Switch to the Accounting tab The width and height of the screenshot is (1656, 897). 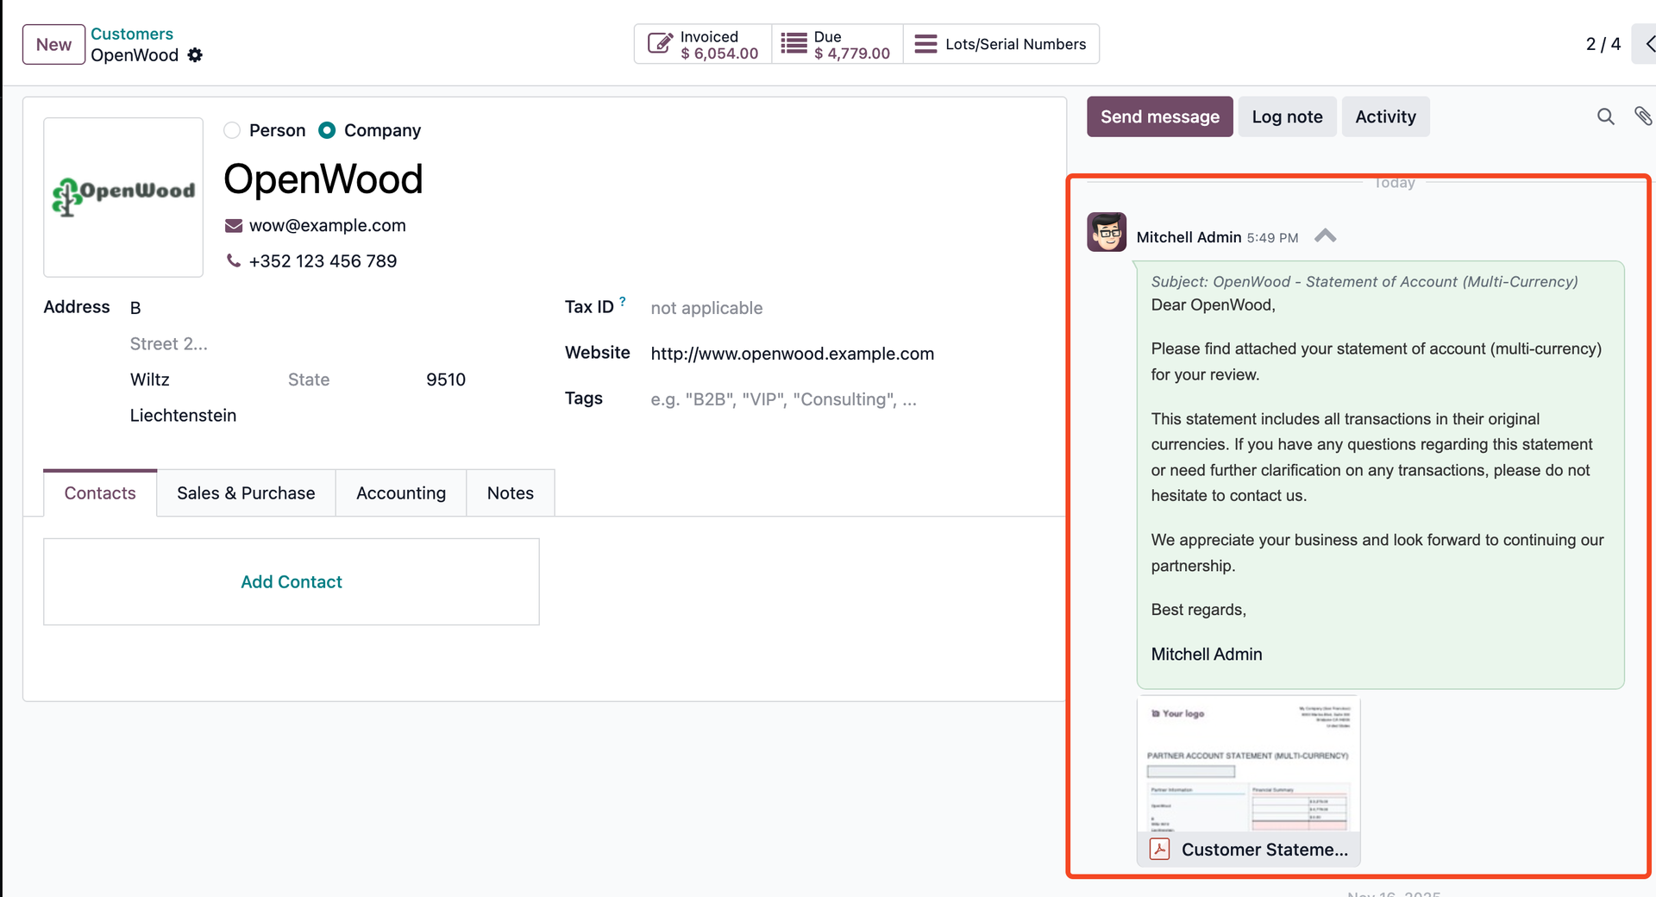pos(400,492)
